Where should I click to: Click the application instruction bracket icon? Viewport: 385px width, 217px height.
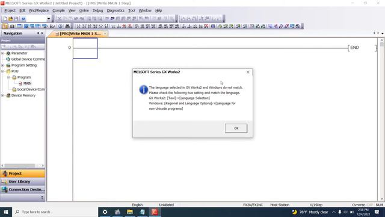(x=106, y=26)
